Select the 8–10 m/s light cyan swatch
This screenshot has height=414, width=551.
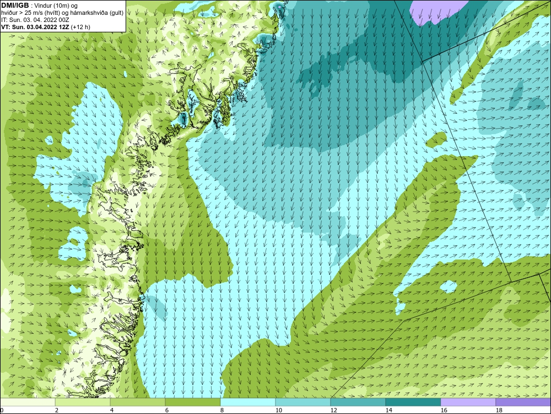click(x=248, y=402)
